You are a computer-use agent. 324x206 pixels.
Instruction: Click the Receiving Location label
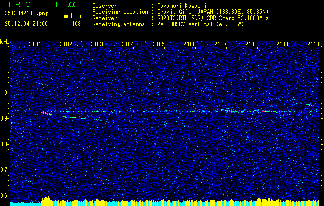(x=120, y=12)
